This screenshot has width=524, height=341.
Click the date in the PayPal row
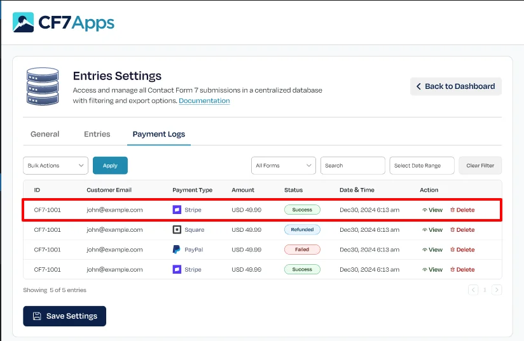(x=369, y=250)
